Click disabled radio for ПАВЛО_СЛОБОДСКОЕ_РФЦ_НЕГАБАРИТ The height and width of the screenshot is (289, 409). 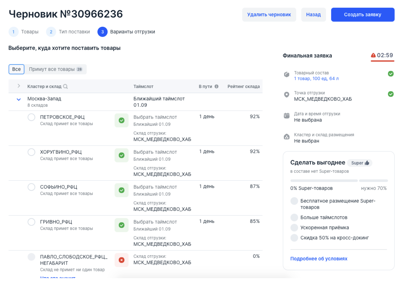(31, 257)
